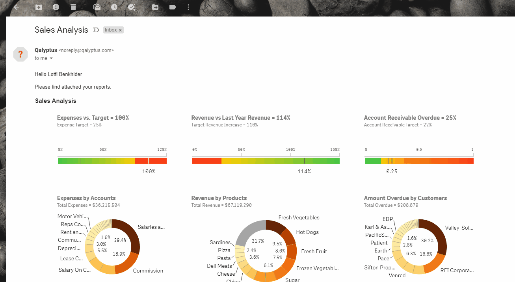
Task: Click the Sardines product label
Action: tap(220, 243)
